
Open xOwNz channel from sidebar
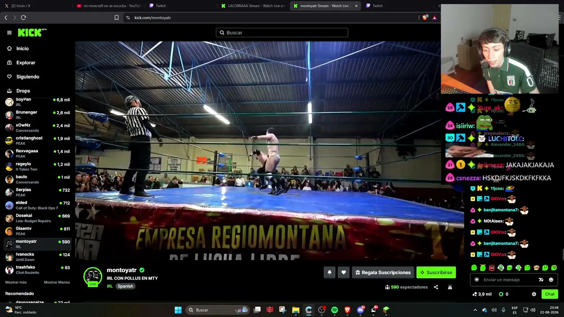coord(37,128)
